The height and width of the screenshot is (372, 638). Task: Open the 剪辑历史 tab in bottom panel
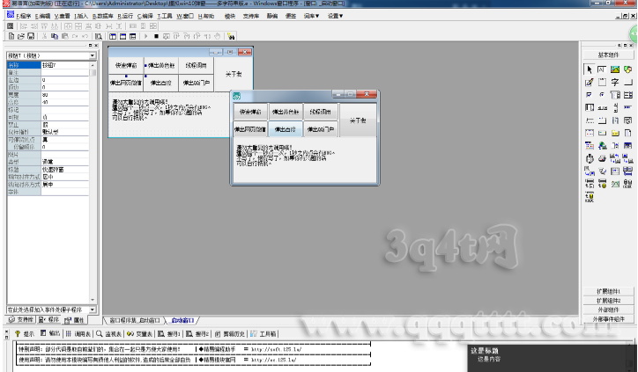pos(230,334)
